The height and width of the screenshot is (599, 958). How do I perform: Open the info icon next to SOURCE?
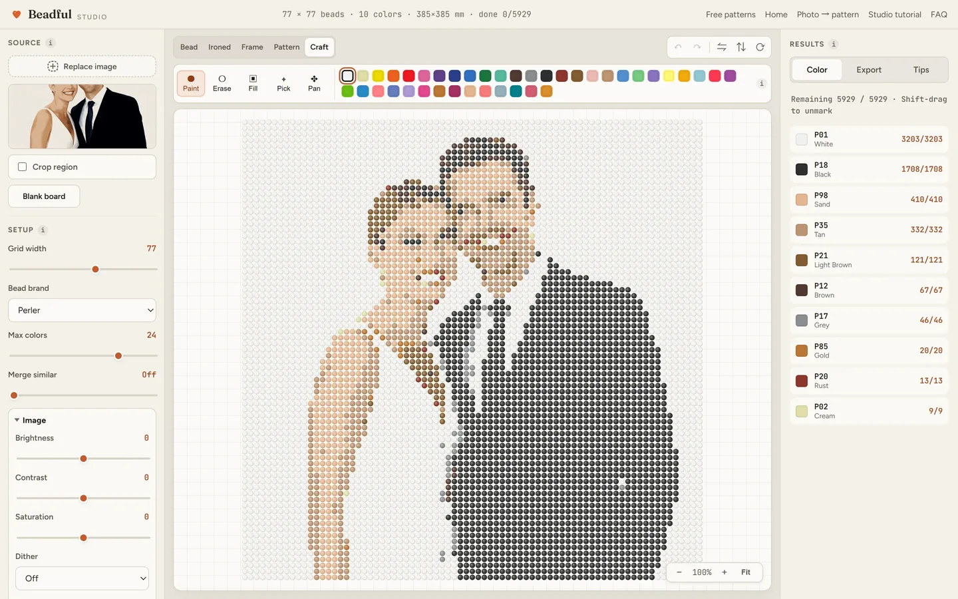coord(51,43)
